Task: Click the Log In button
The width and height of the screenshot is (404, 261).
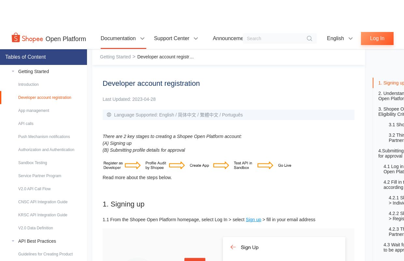Action: coord(377,38)
